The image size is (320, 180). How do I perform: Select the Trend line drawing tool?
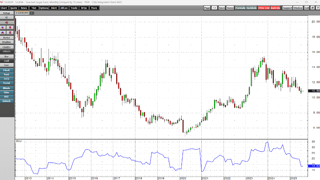click(x=6, y=83)
